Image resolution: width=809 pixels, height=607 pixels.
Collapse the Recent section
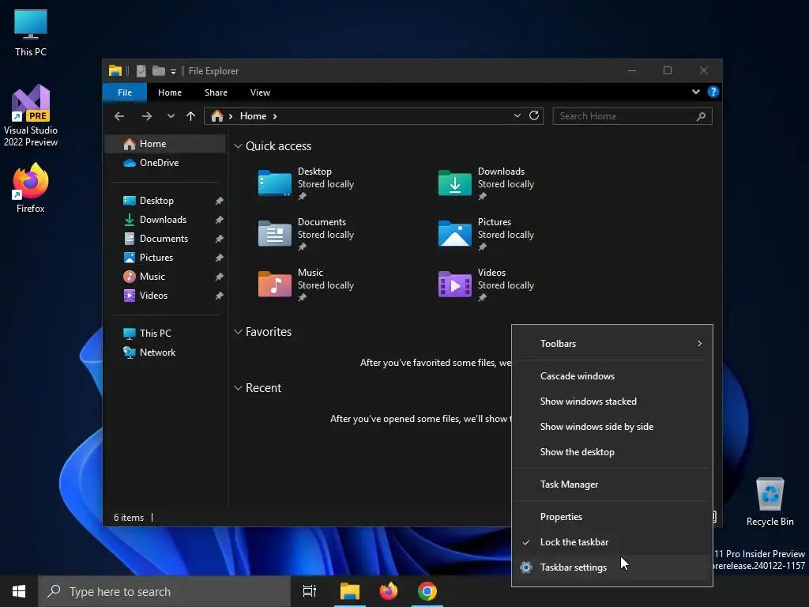click(238, 388)
